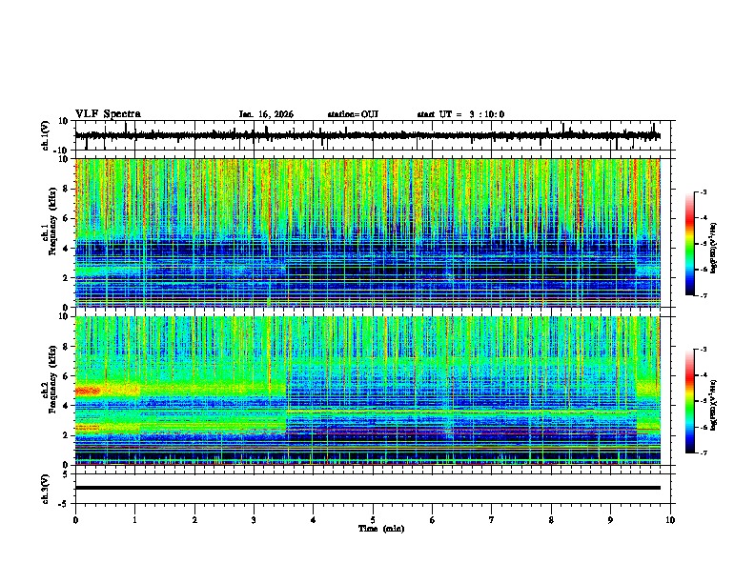The image size is (755, 583).
Task: Click the ch.1 frequency tick label "8"
Action: [x=67, y=189]
